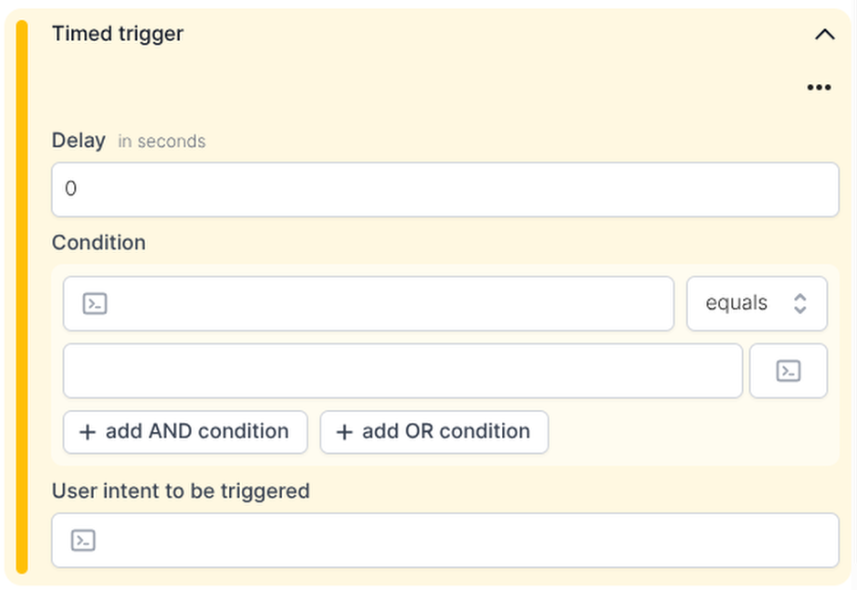Focus the Delay in seconds field
Image resolution: width=857 pixels, height=590 pixels.
(x=444, y=189)
